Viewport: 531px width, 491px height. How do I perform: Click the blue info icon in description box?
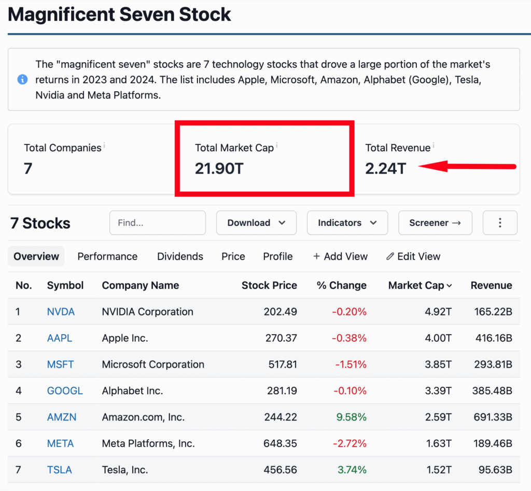point(22,80)
